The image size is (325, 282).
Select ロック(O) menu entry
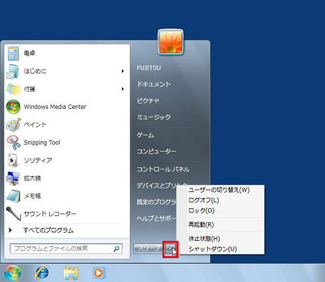(x=201, y=210)
